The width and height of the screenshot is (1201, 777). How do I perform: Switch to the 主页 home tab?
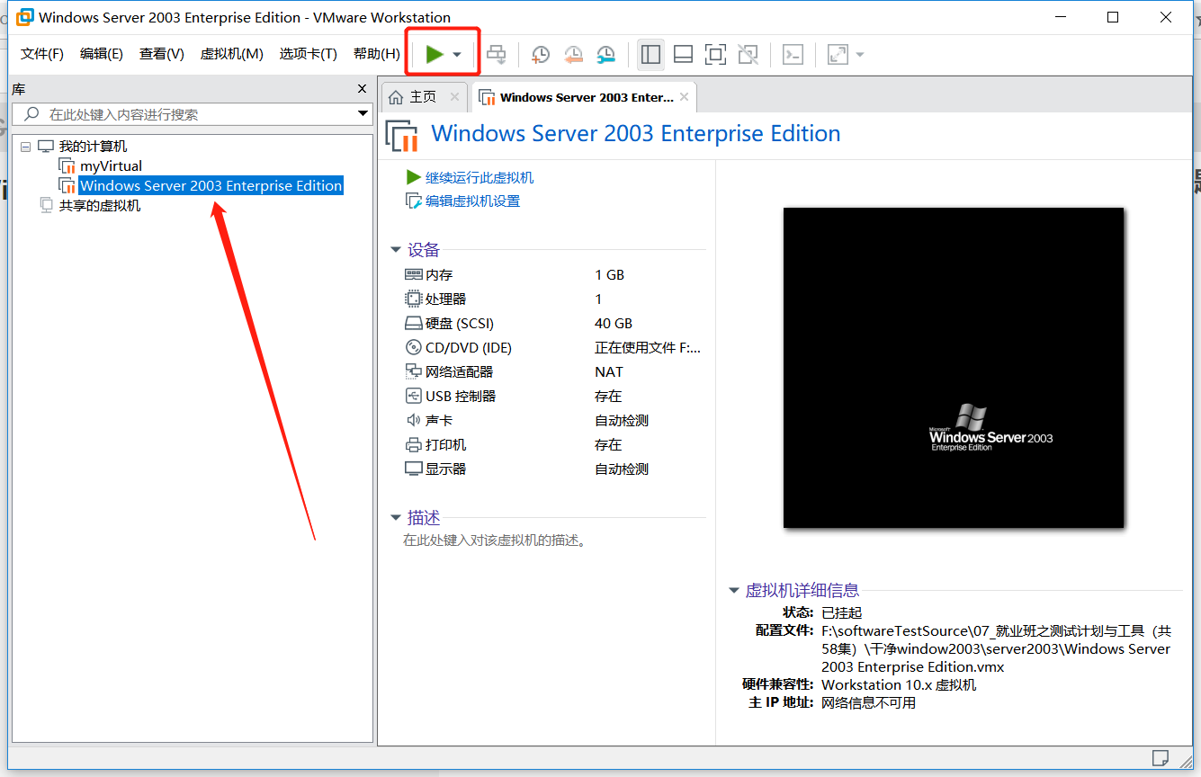[422, 97]
